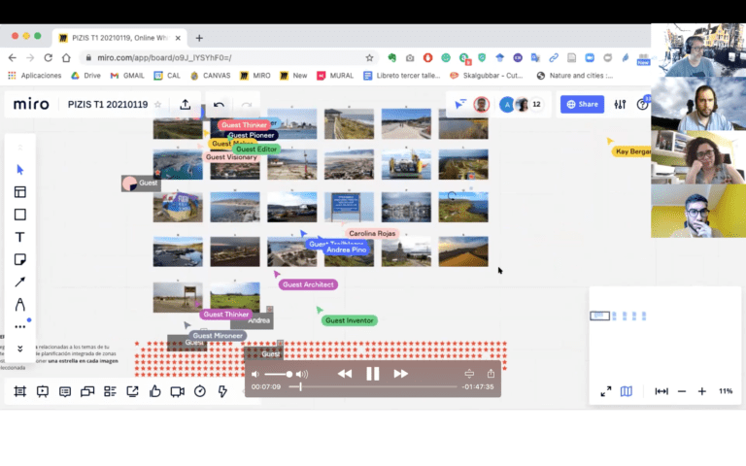Image resolution: width=746 pixels, height=466 pixels.
Task: Open the timer tool
Action: click(x=200, y=391)
